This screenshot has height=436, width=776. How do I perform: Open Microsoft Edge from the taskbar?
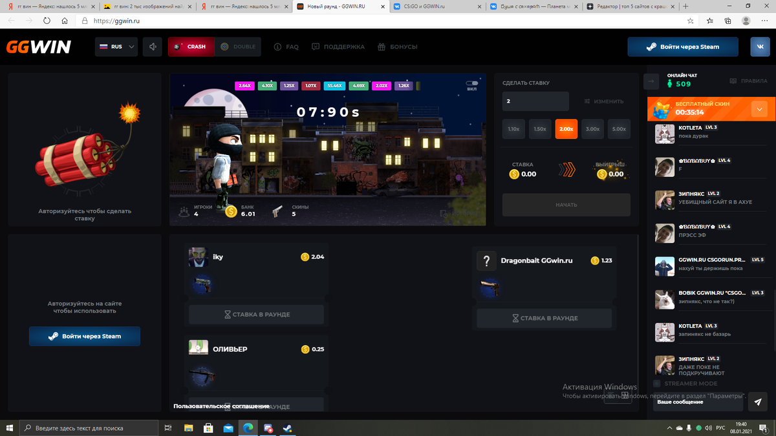coord(248,428)
